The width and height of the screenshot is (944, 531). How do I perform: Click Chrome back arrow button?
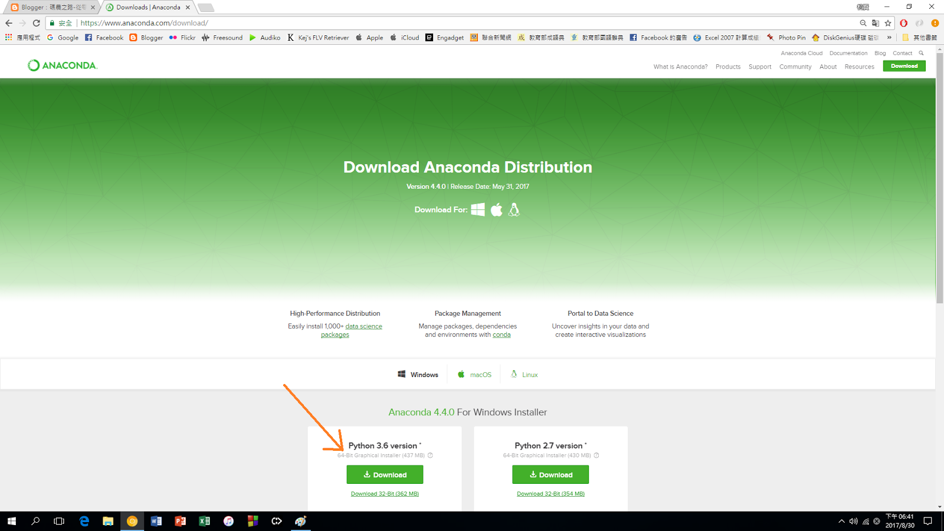(8, 23)
